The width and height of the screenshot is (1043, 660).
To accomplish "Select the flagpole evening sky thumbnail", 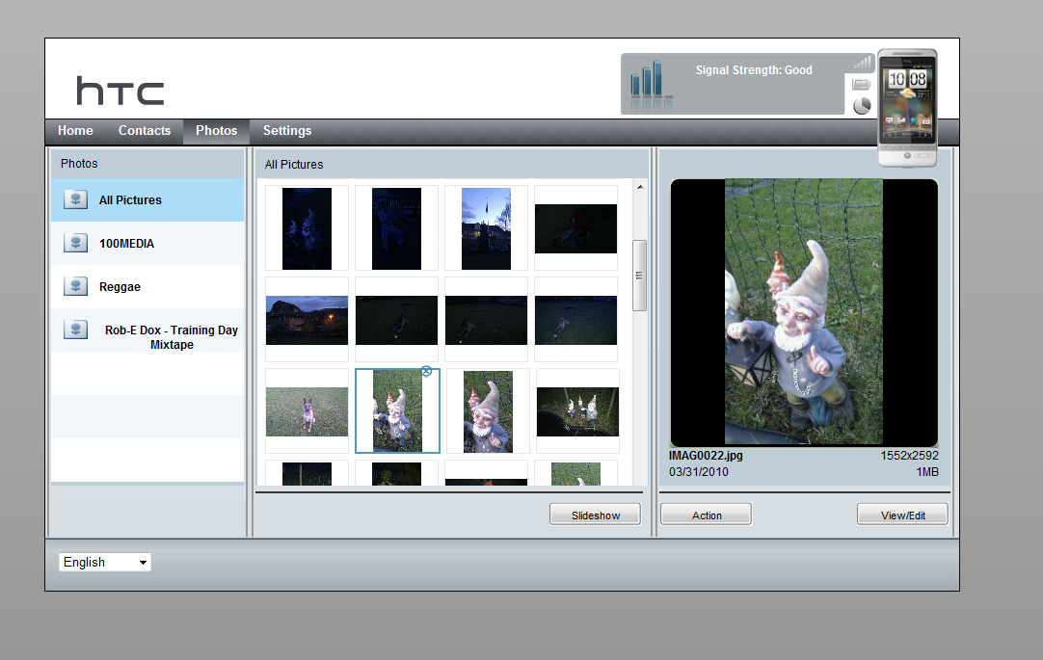I will 486,228.
